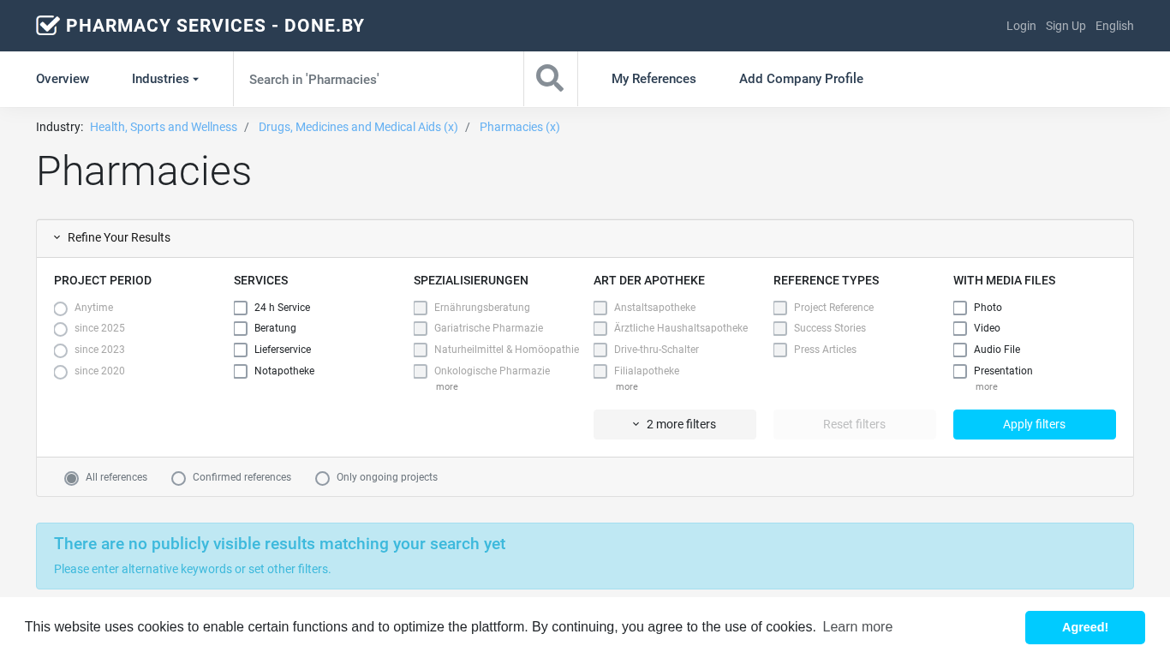Click the Login link
The height and width of the screenshot is (658, 1170).
click(x=1021, y=26)
